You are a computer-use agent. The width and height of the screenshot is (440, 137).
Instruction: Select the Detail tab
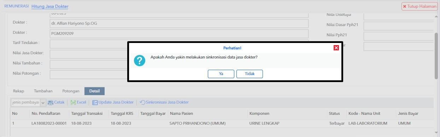(94, 91)
